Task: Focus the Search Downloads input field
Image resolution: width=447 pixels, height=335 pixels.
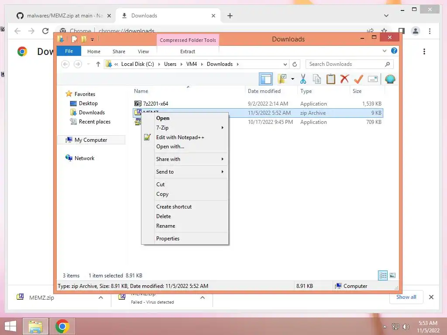Action: [349, 64]
